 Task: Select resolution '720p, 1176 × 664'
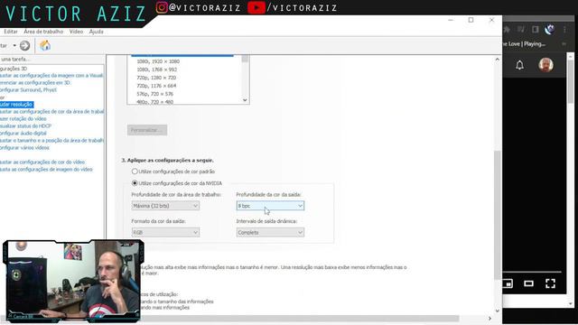pos(156,86)
